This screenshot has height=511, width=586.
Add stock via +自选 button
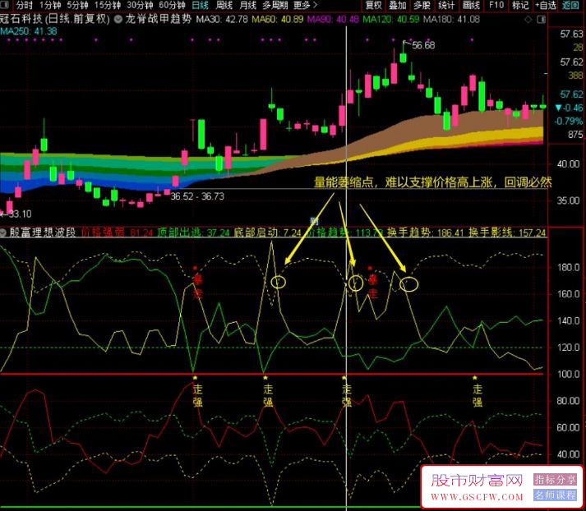[x=546, y=5]
